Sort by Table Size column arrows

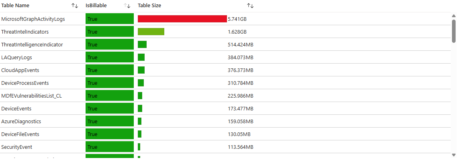[x=250, y=6]
